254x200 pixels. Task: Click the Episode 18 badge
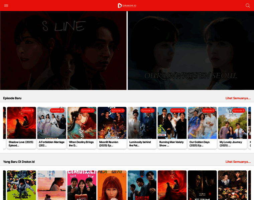(x=118, y=111)
